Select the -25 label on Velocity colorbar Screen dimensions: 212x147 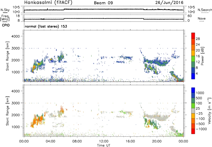[x=199, y=113]
